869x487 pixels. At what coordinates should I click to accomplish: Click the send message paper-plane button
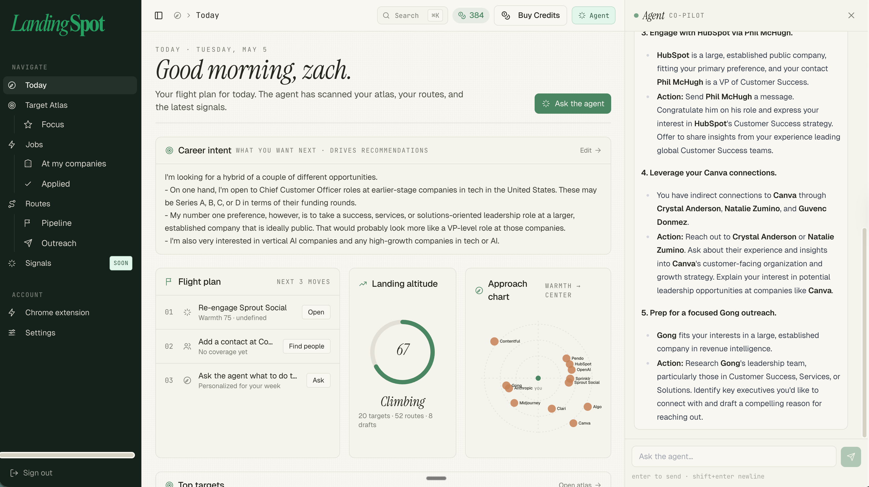pyautogui.click(x=851, y=457)
